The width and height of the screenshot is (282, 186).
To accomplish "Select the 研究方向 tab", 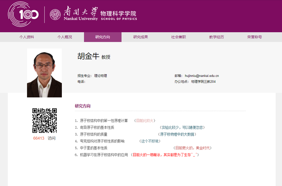I will pos(103,37).
